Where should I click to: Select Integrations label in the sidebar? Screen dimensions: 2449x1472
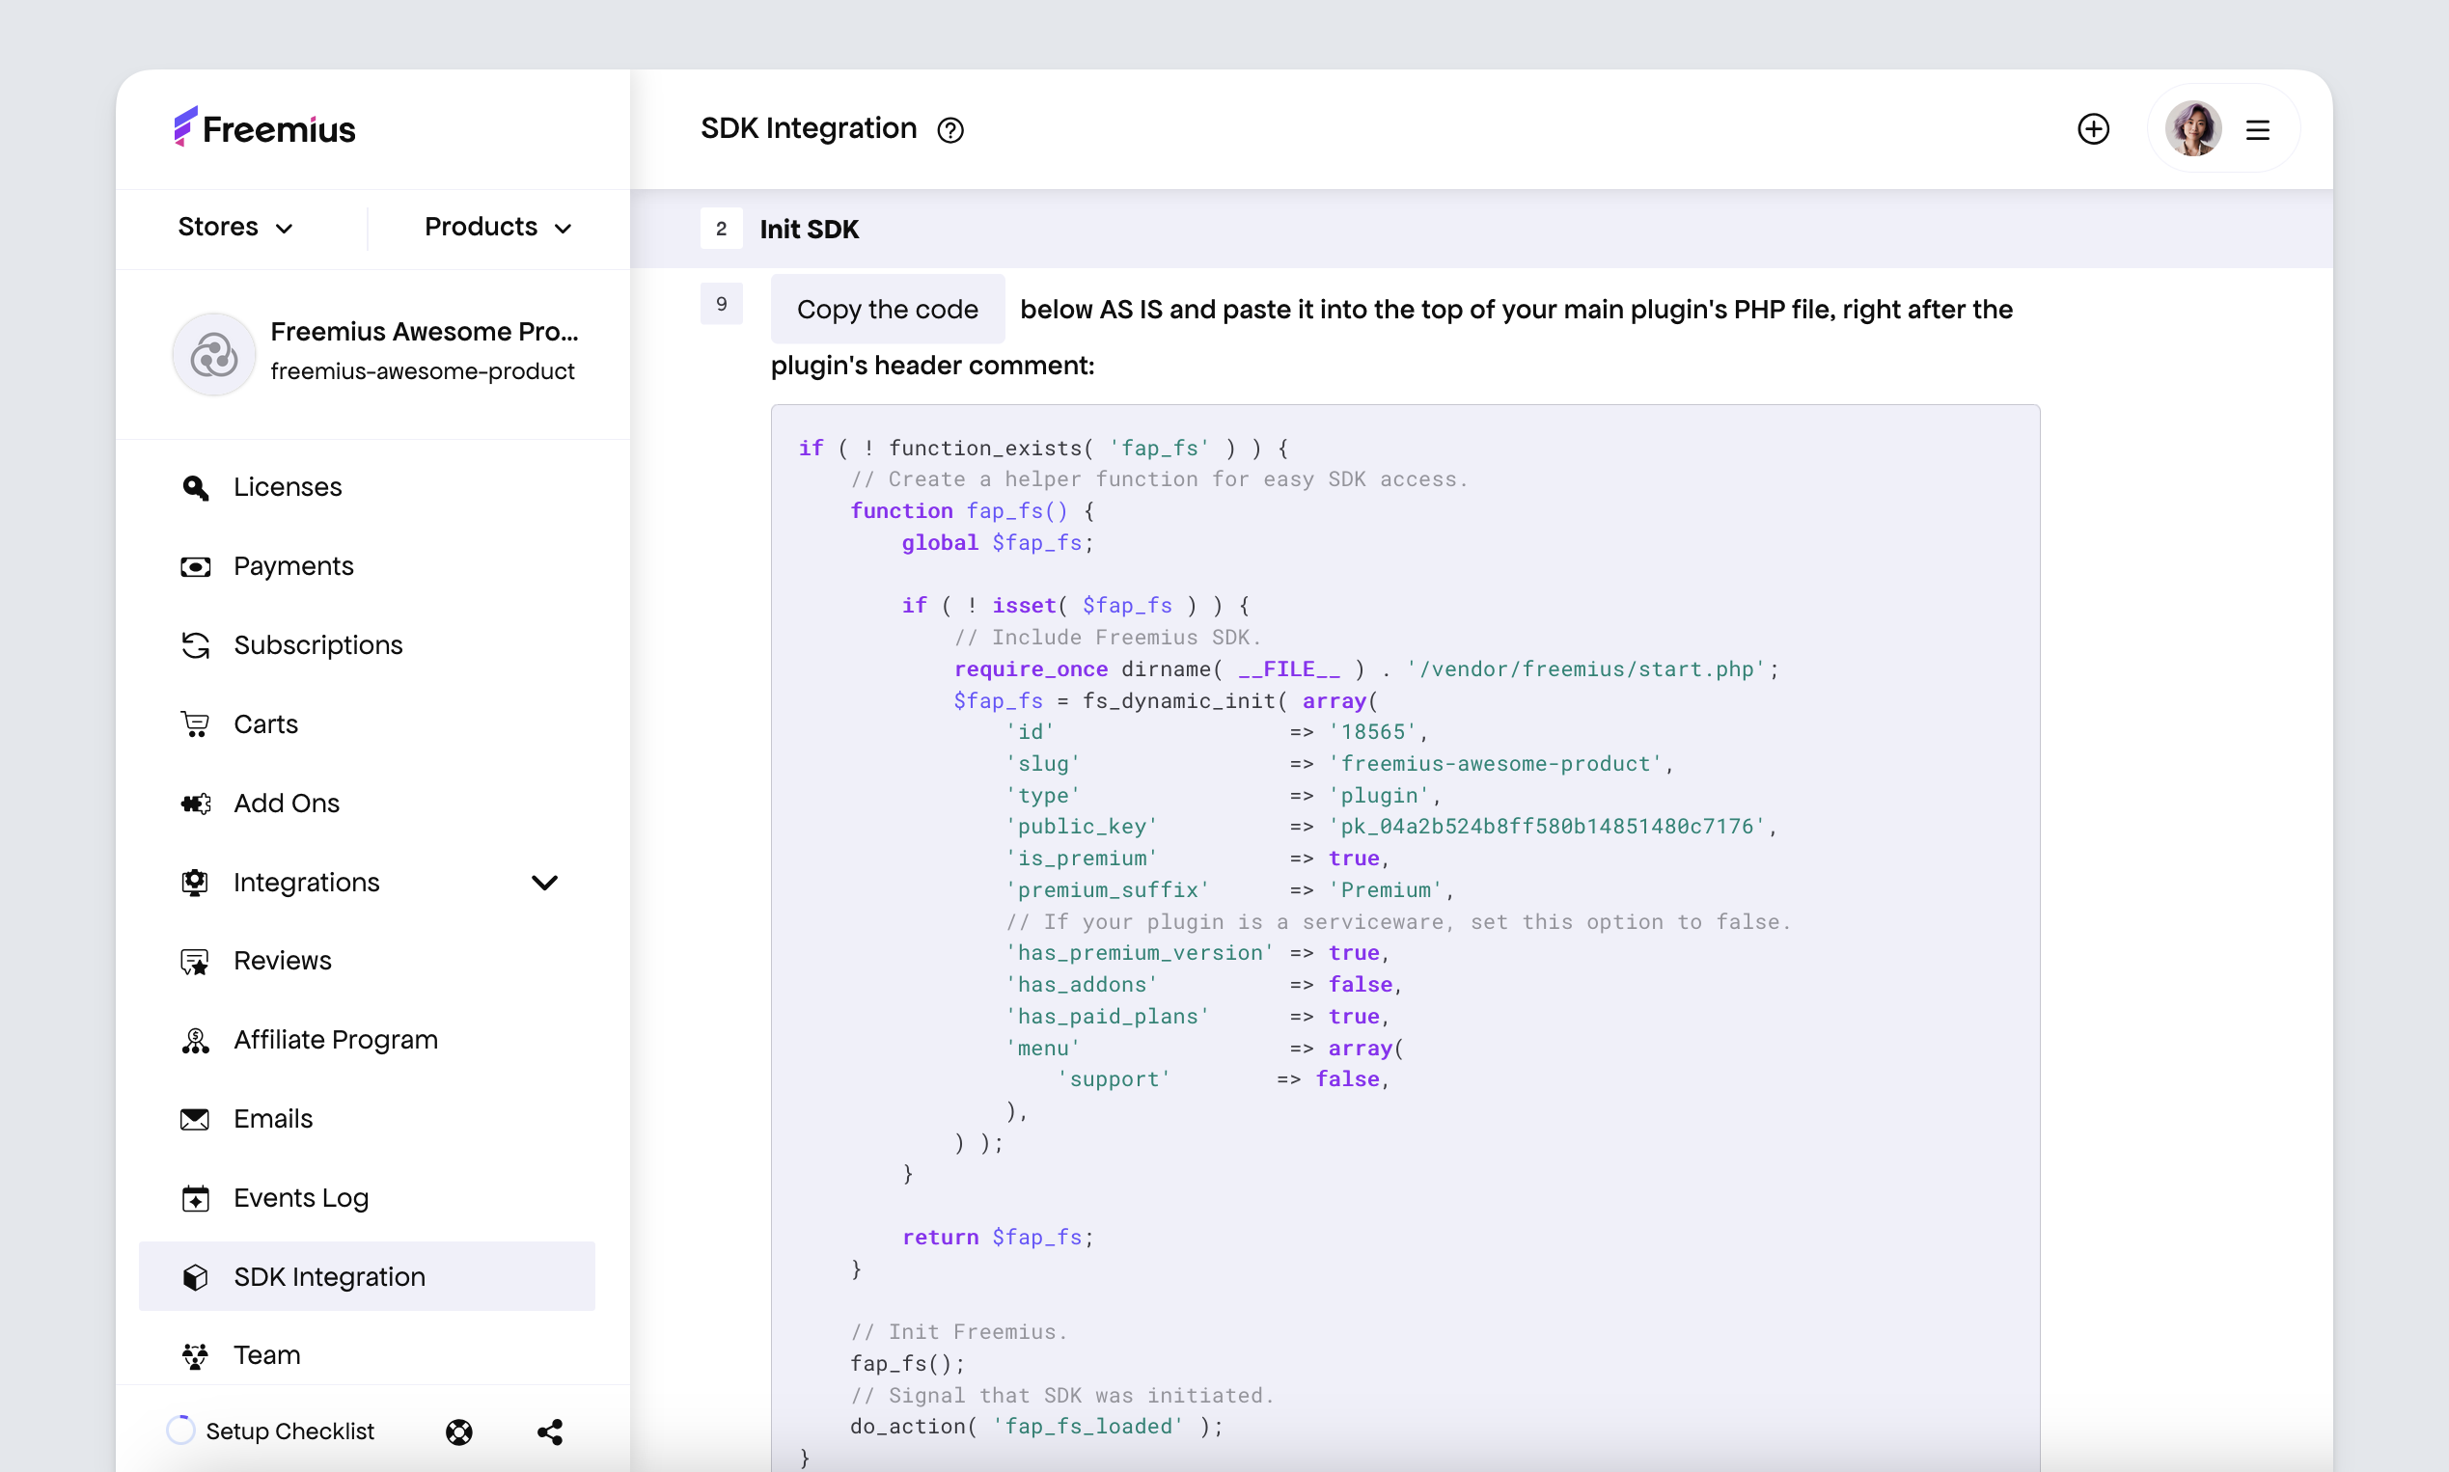tap(307, 882)
